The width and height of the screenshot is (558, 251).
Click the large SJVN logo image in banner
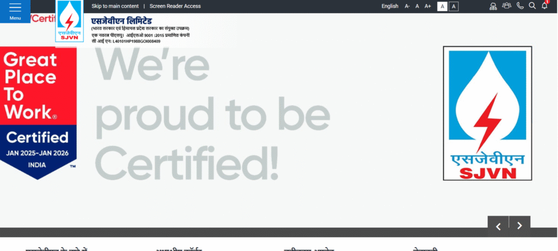(487, 113)
